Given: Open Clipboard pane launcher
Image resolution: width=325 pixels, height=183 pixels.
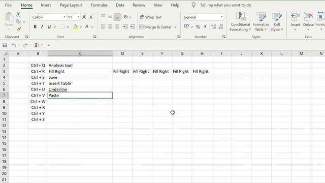Looking at the screenshot, I should pyautogui.click(x=27, y=37).
